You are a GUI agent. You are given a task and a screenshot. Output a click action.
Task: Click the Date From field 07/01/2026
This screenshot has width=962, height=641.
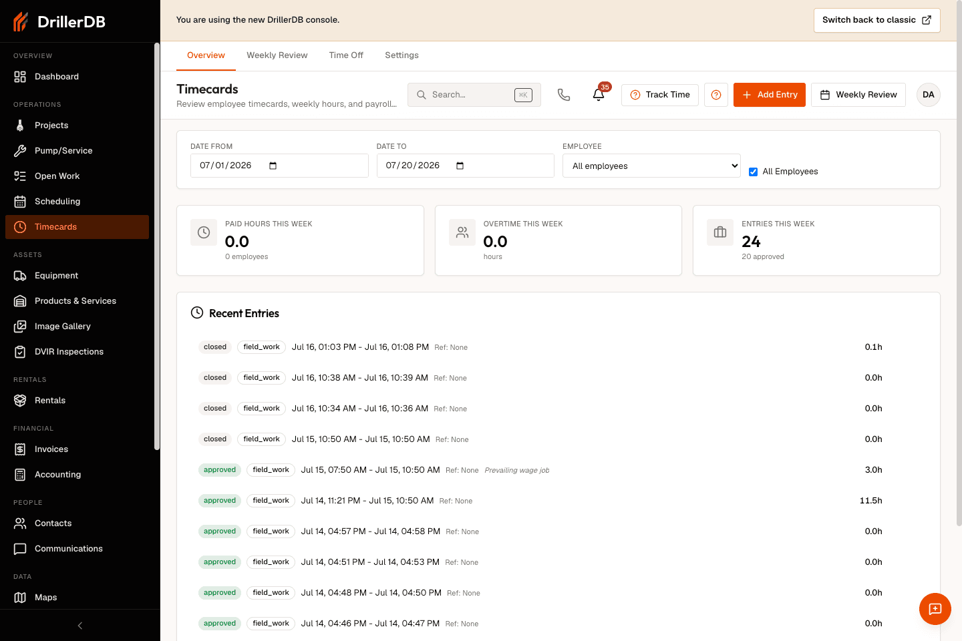[279, 166]
